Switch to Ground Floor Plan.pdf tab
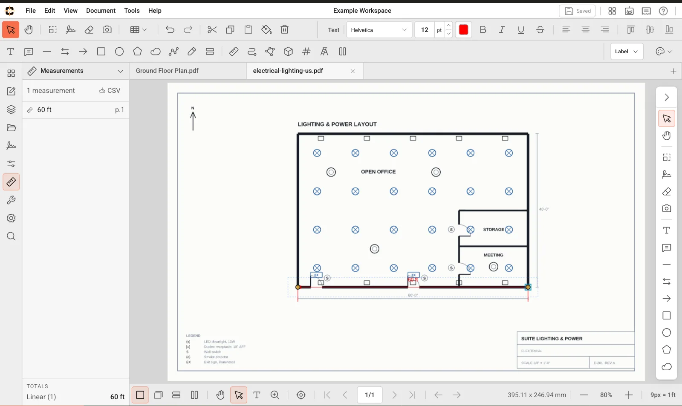 click(x=167, y=71)
